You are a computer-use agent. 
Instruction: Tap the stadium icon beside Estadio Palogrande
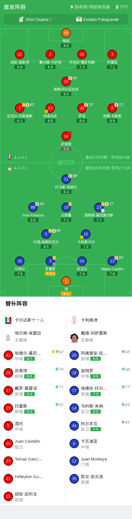coord(79,19)
